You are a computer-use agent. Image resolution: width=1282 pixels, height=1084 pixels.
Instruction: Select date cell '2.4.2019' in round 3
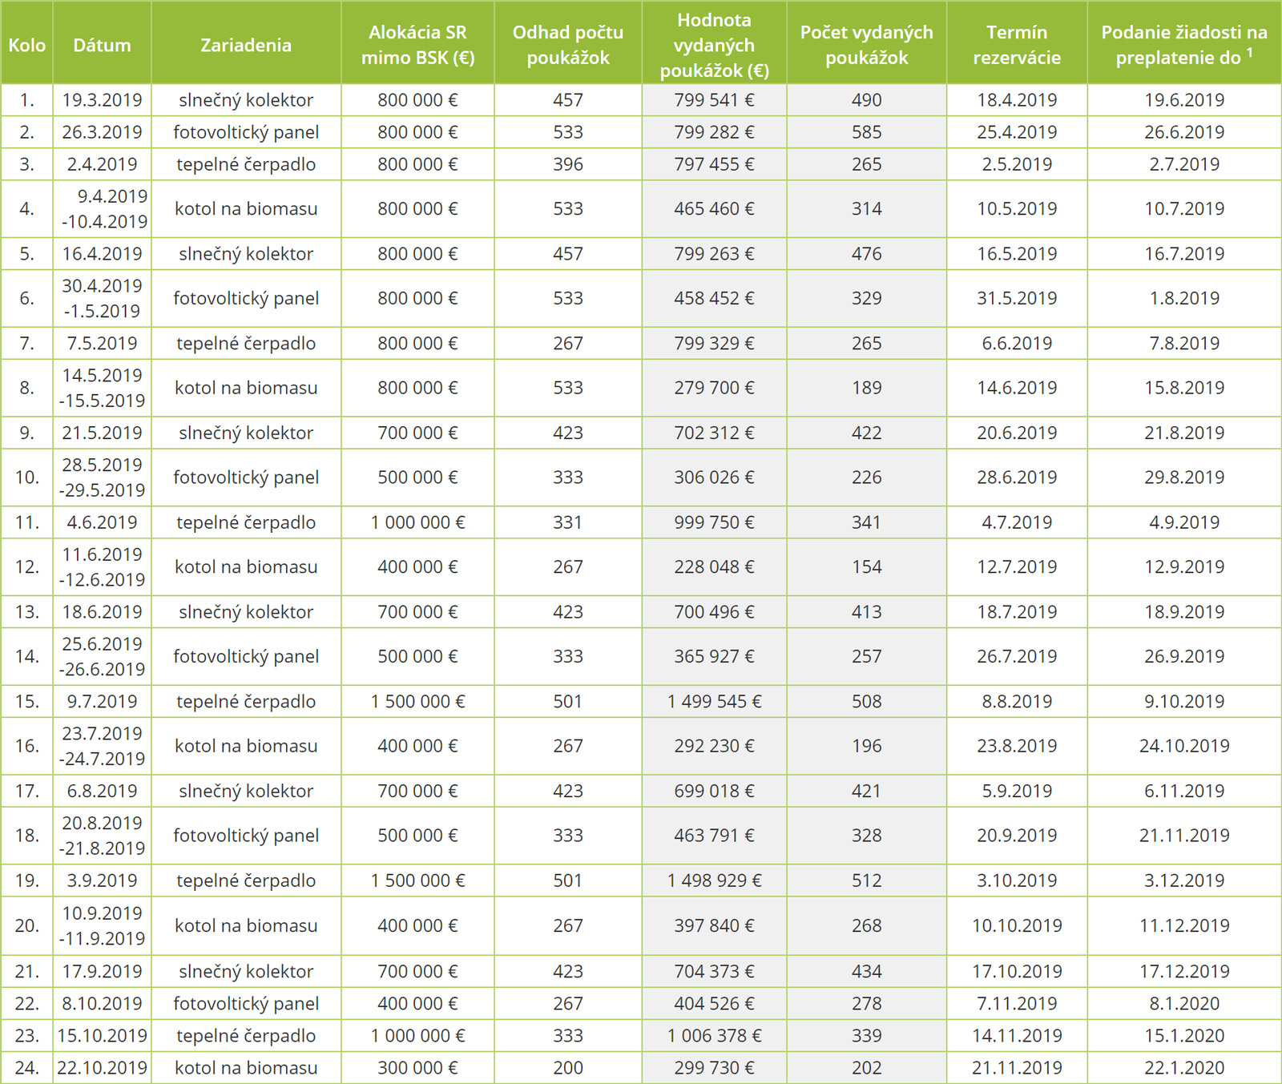102,164
